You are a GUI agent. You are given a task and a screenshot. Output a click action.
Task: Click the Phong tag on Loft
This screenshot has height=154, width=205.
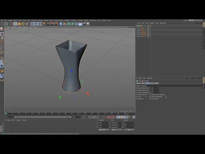click(152, 26)
